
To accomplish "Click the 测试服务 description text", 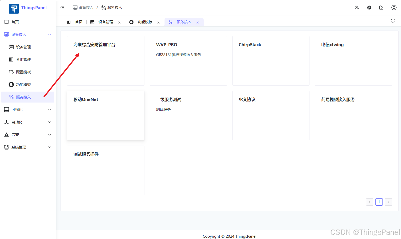I will [163, 110].
